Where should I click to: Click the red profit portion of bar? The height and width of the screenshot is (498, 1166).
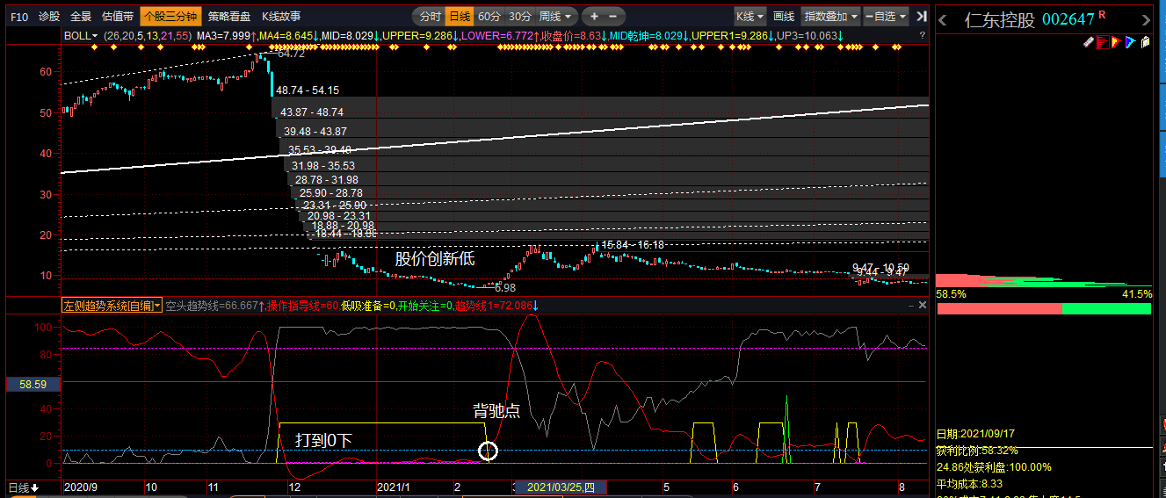click(1000, 308)
